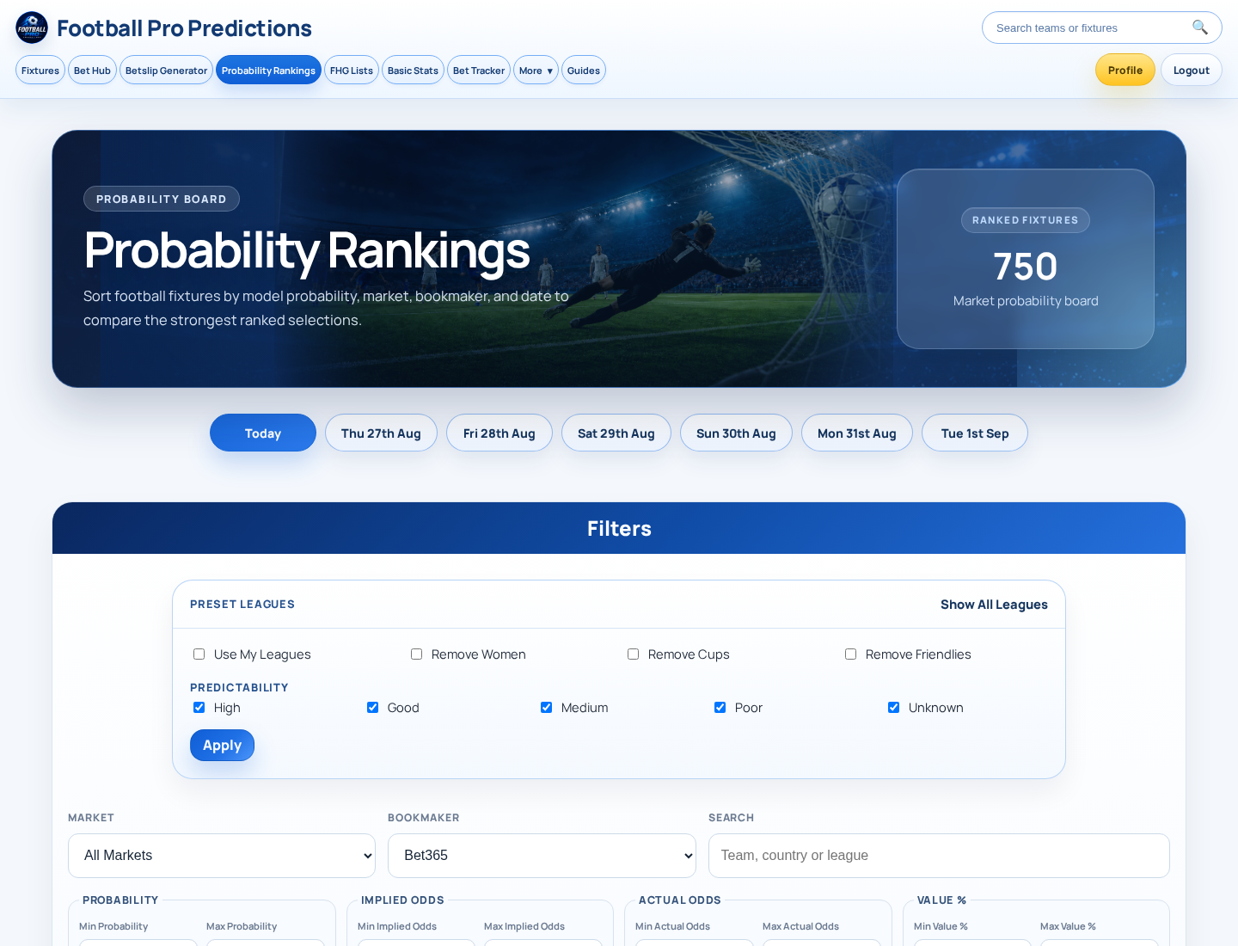1238x946 pixels.
Task: Open Basic Stats page
Action: 413,71
